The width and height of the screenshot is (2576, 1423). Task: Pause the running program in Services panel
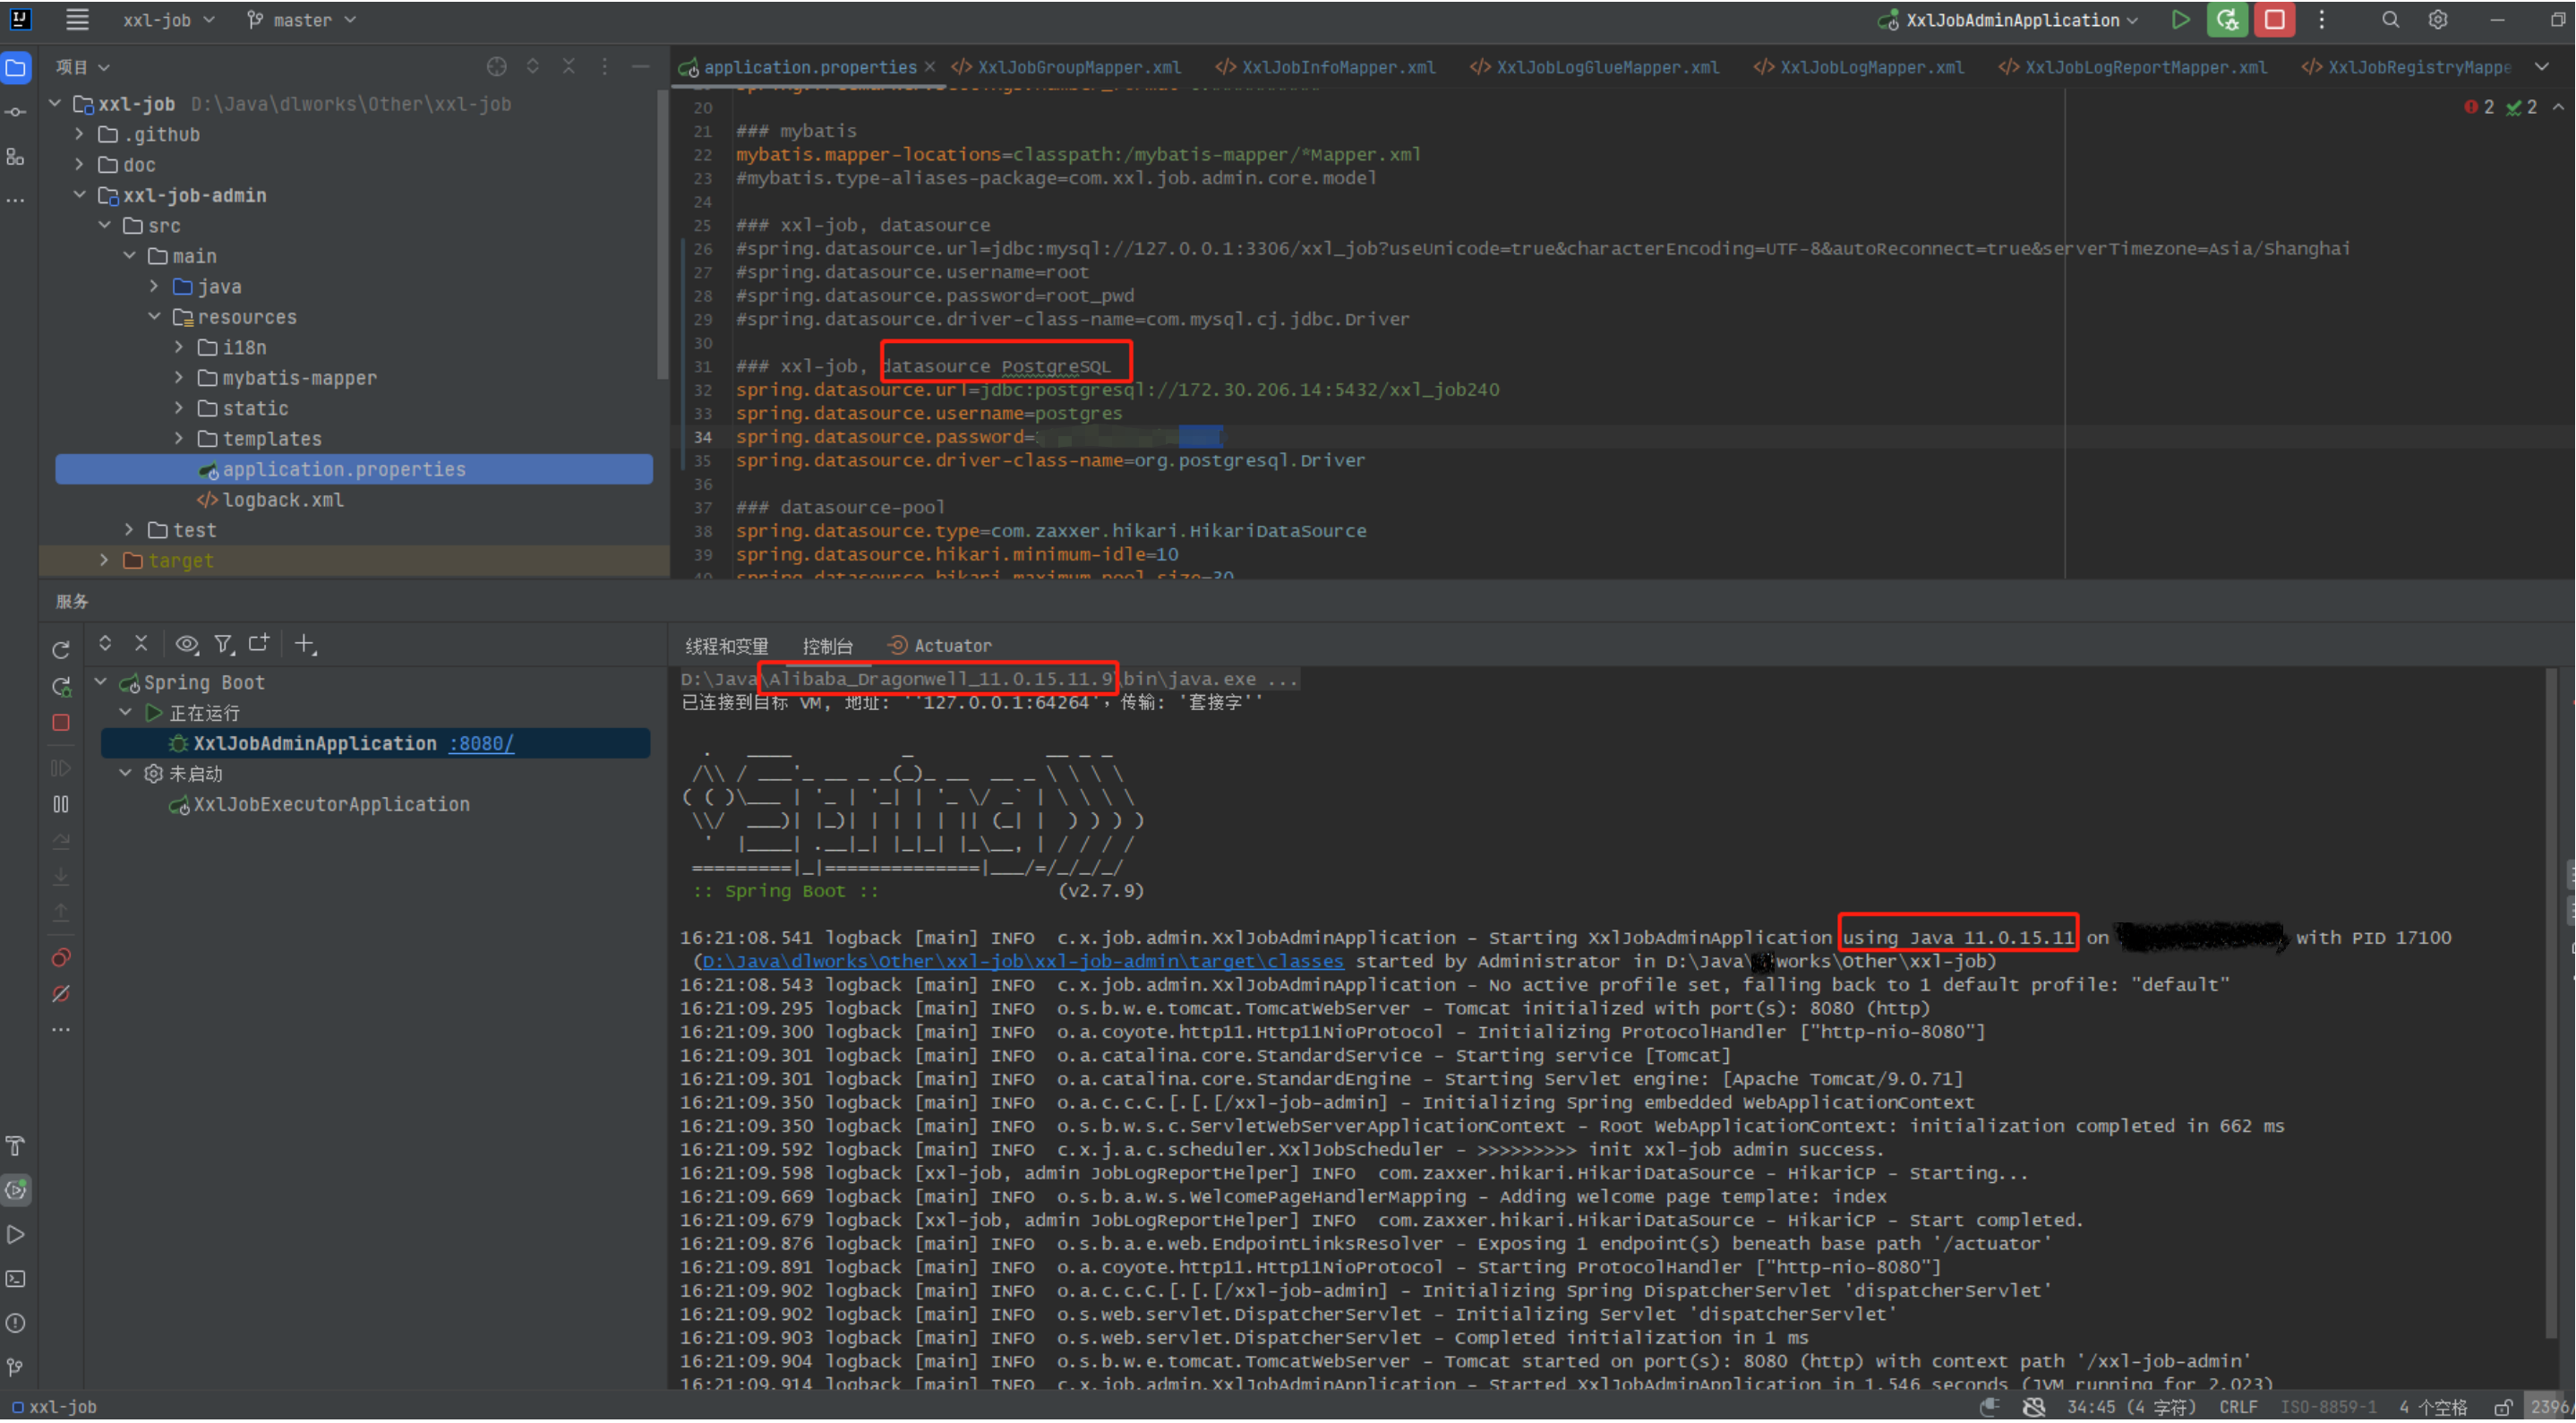click(x=61, y=804)
